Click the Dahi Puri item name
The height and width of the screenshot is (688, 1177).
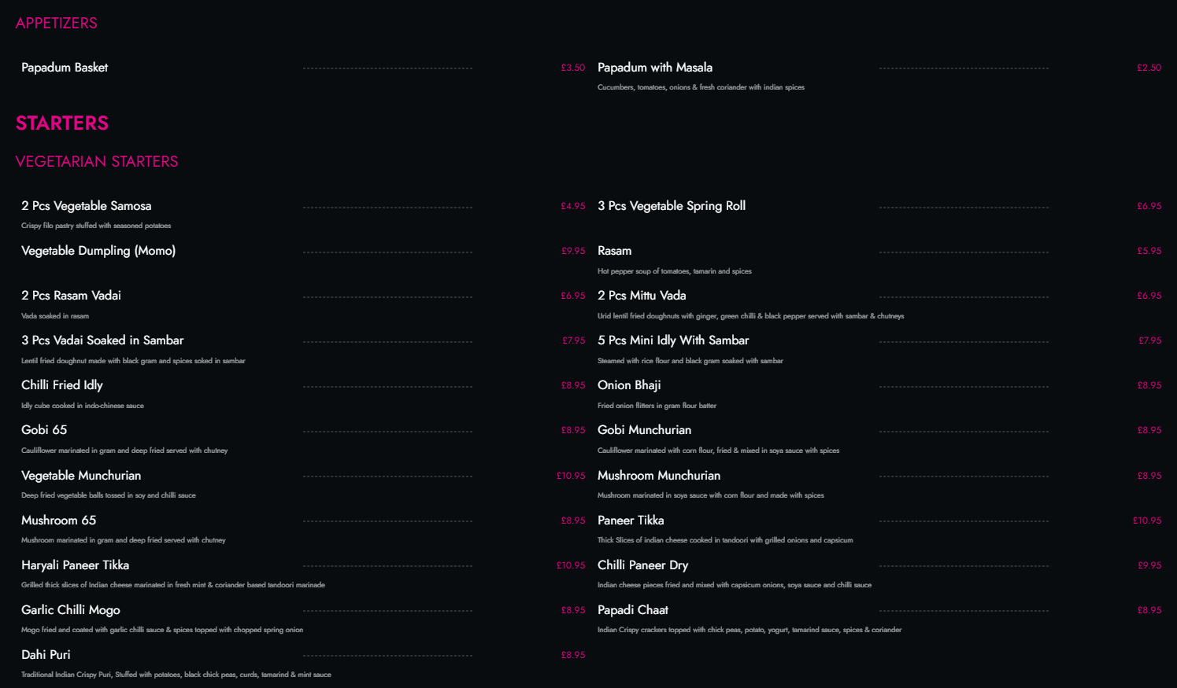click(x=46, y=655)
